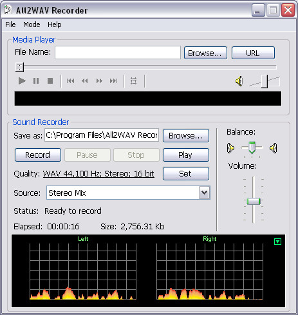Viewport: 298px width, 315px height.
Task: Click the 'Ready to record' status text
Action: [x=73, y=211]
